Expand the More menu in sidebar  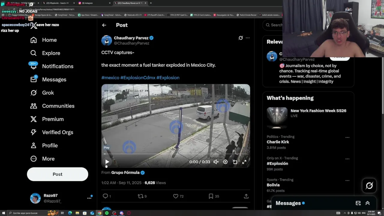click(x=42, y=159)
